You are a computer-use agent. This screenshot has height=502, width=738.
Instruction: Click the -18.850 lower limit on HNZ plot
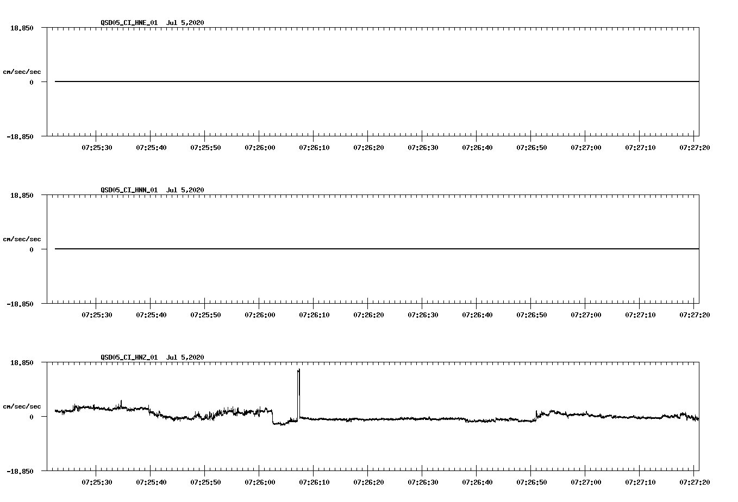[20, 471]
